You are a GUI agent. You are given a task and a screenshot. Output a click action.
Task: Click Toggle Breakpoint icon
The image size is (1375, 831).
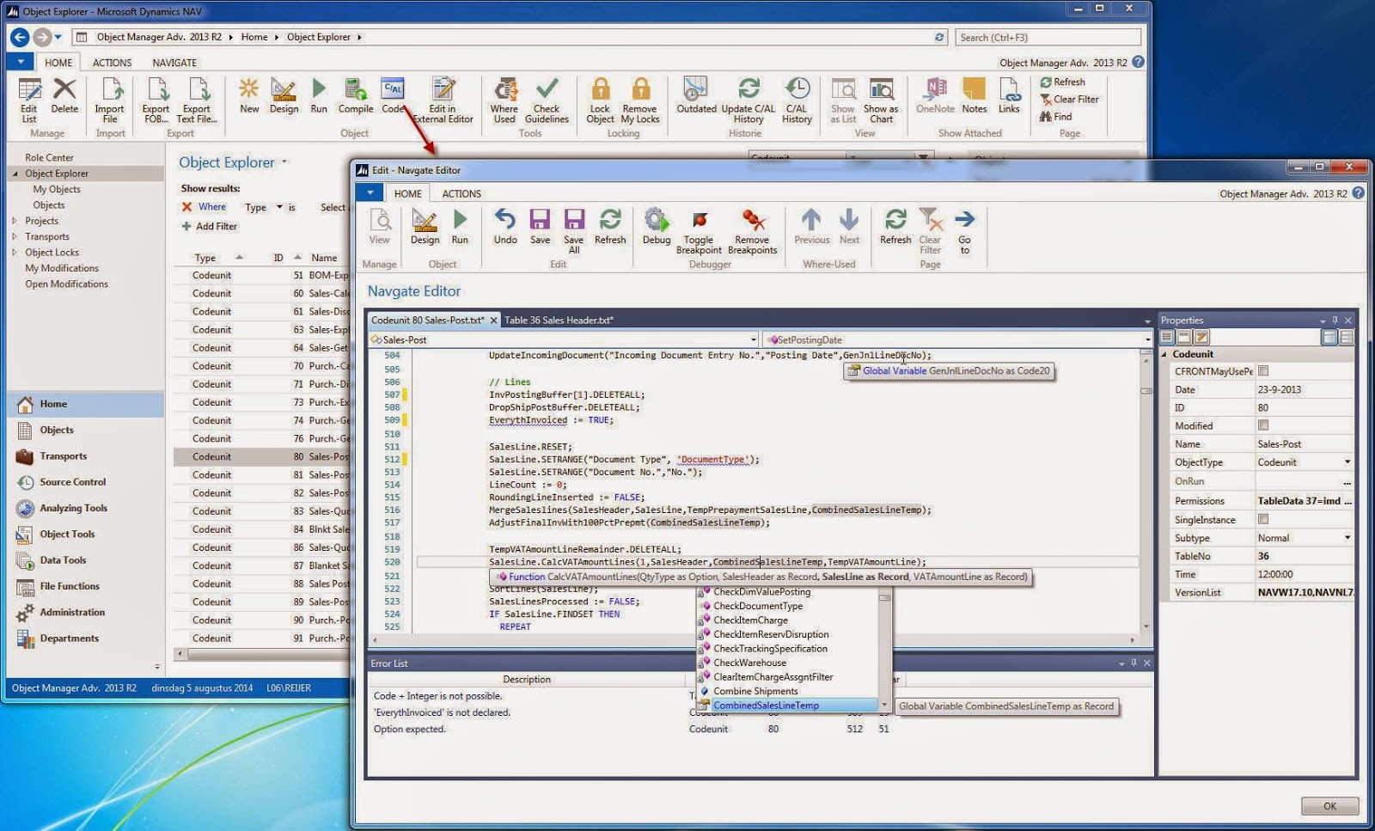pos(699,232)
